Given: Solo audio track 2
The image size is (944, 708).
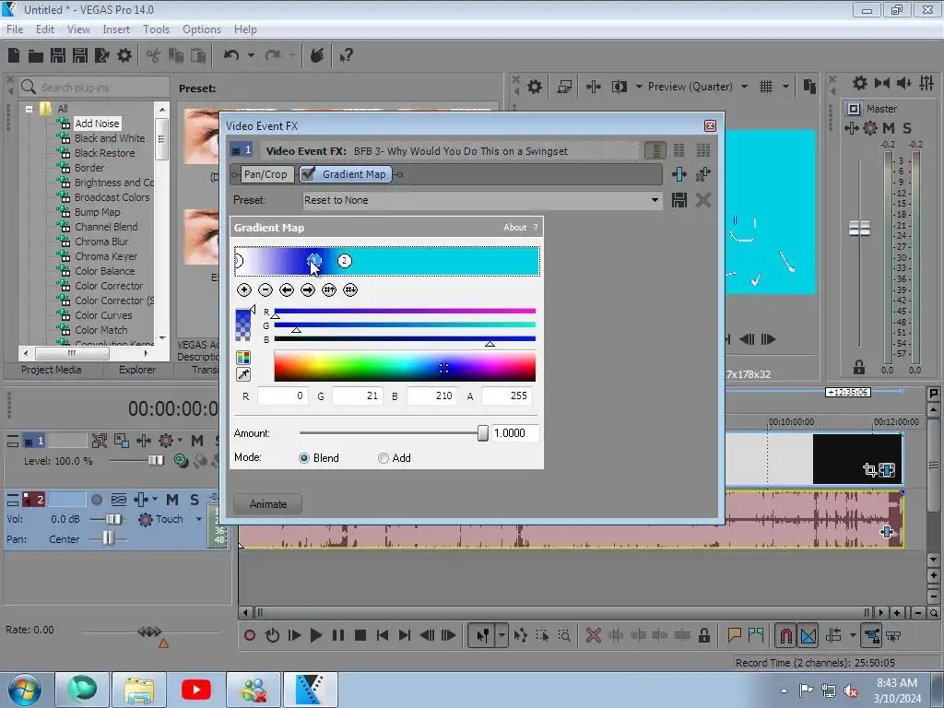Looking at the screenshot, I should (x=194, y=500).
